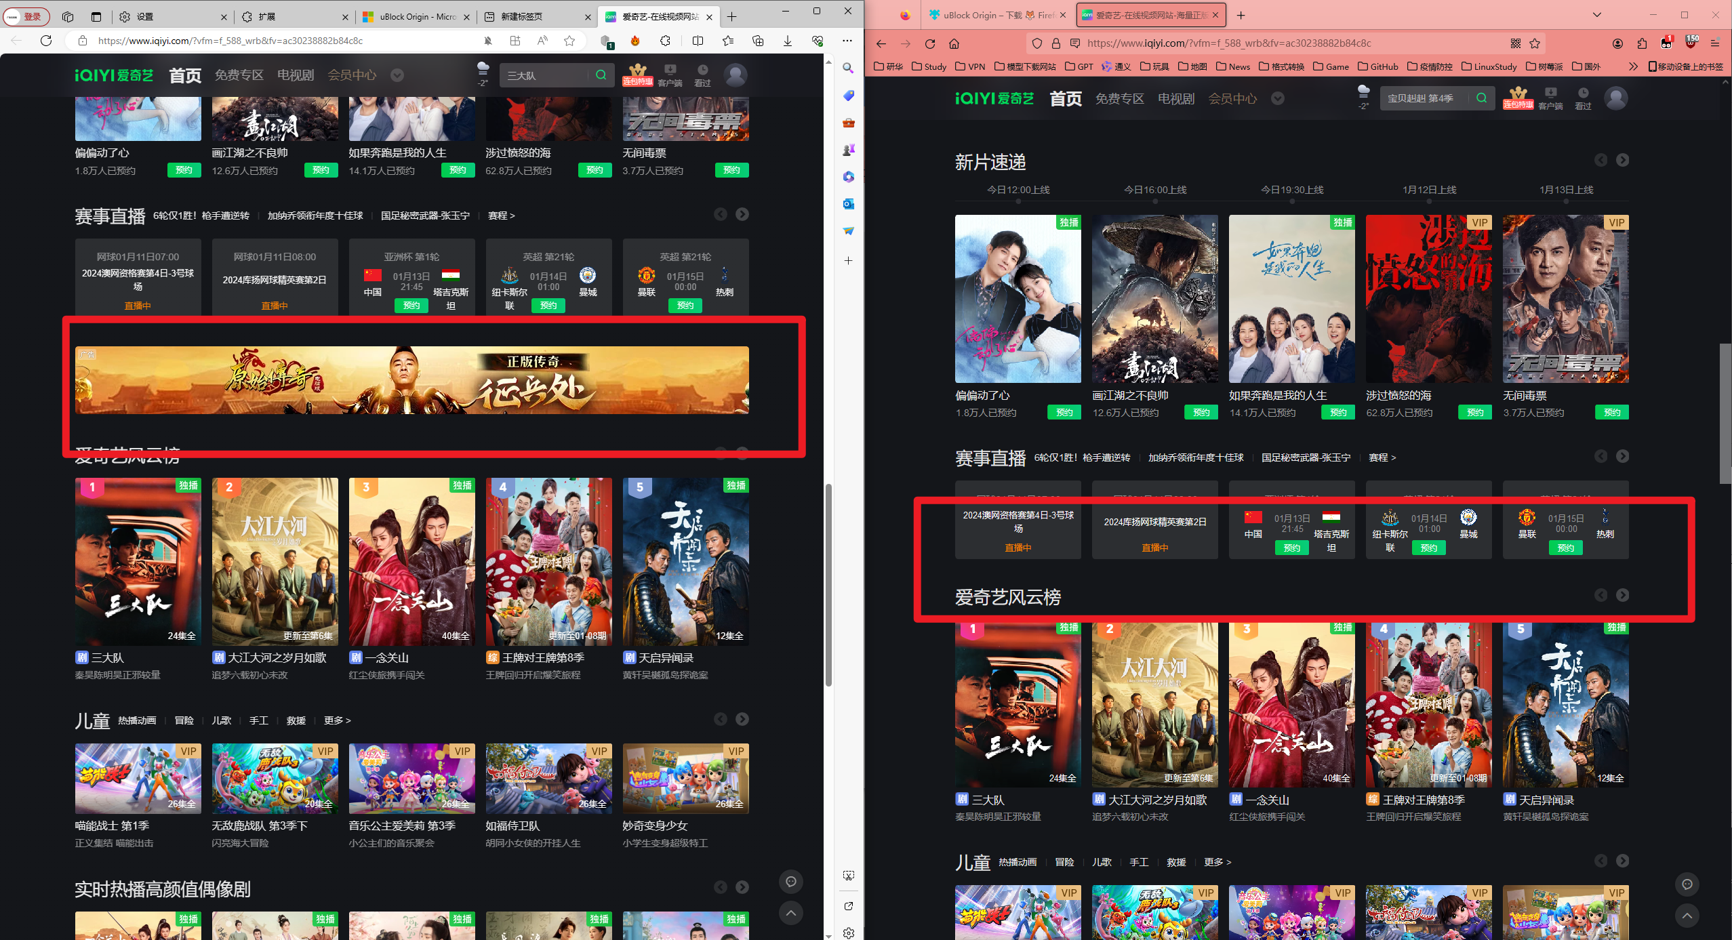
Task: Open 更多 link in Edge 儿童 section
Action: coord(337,720)
